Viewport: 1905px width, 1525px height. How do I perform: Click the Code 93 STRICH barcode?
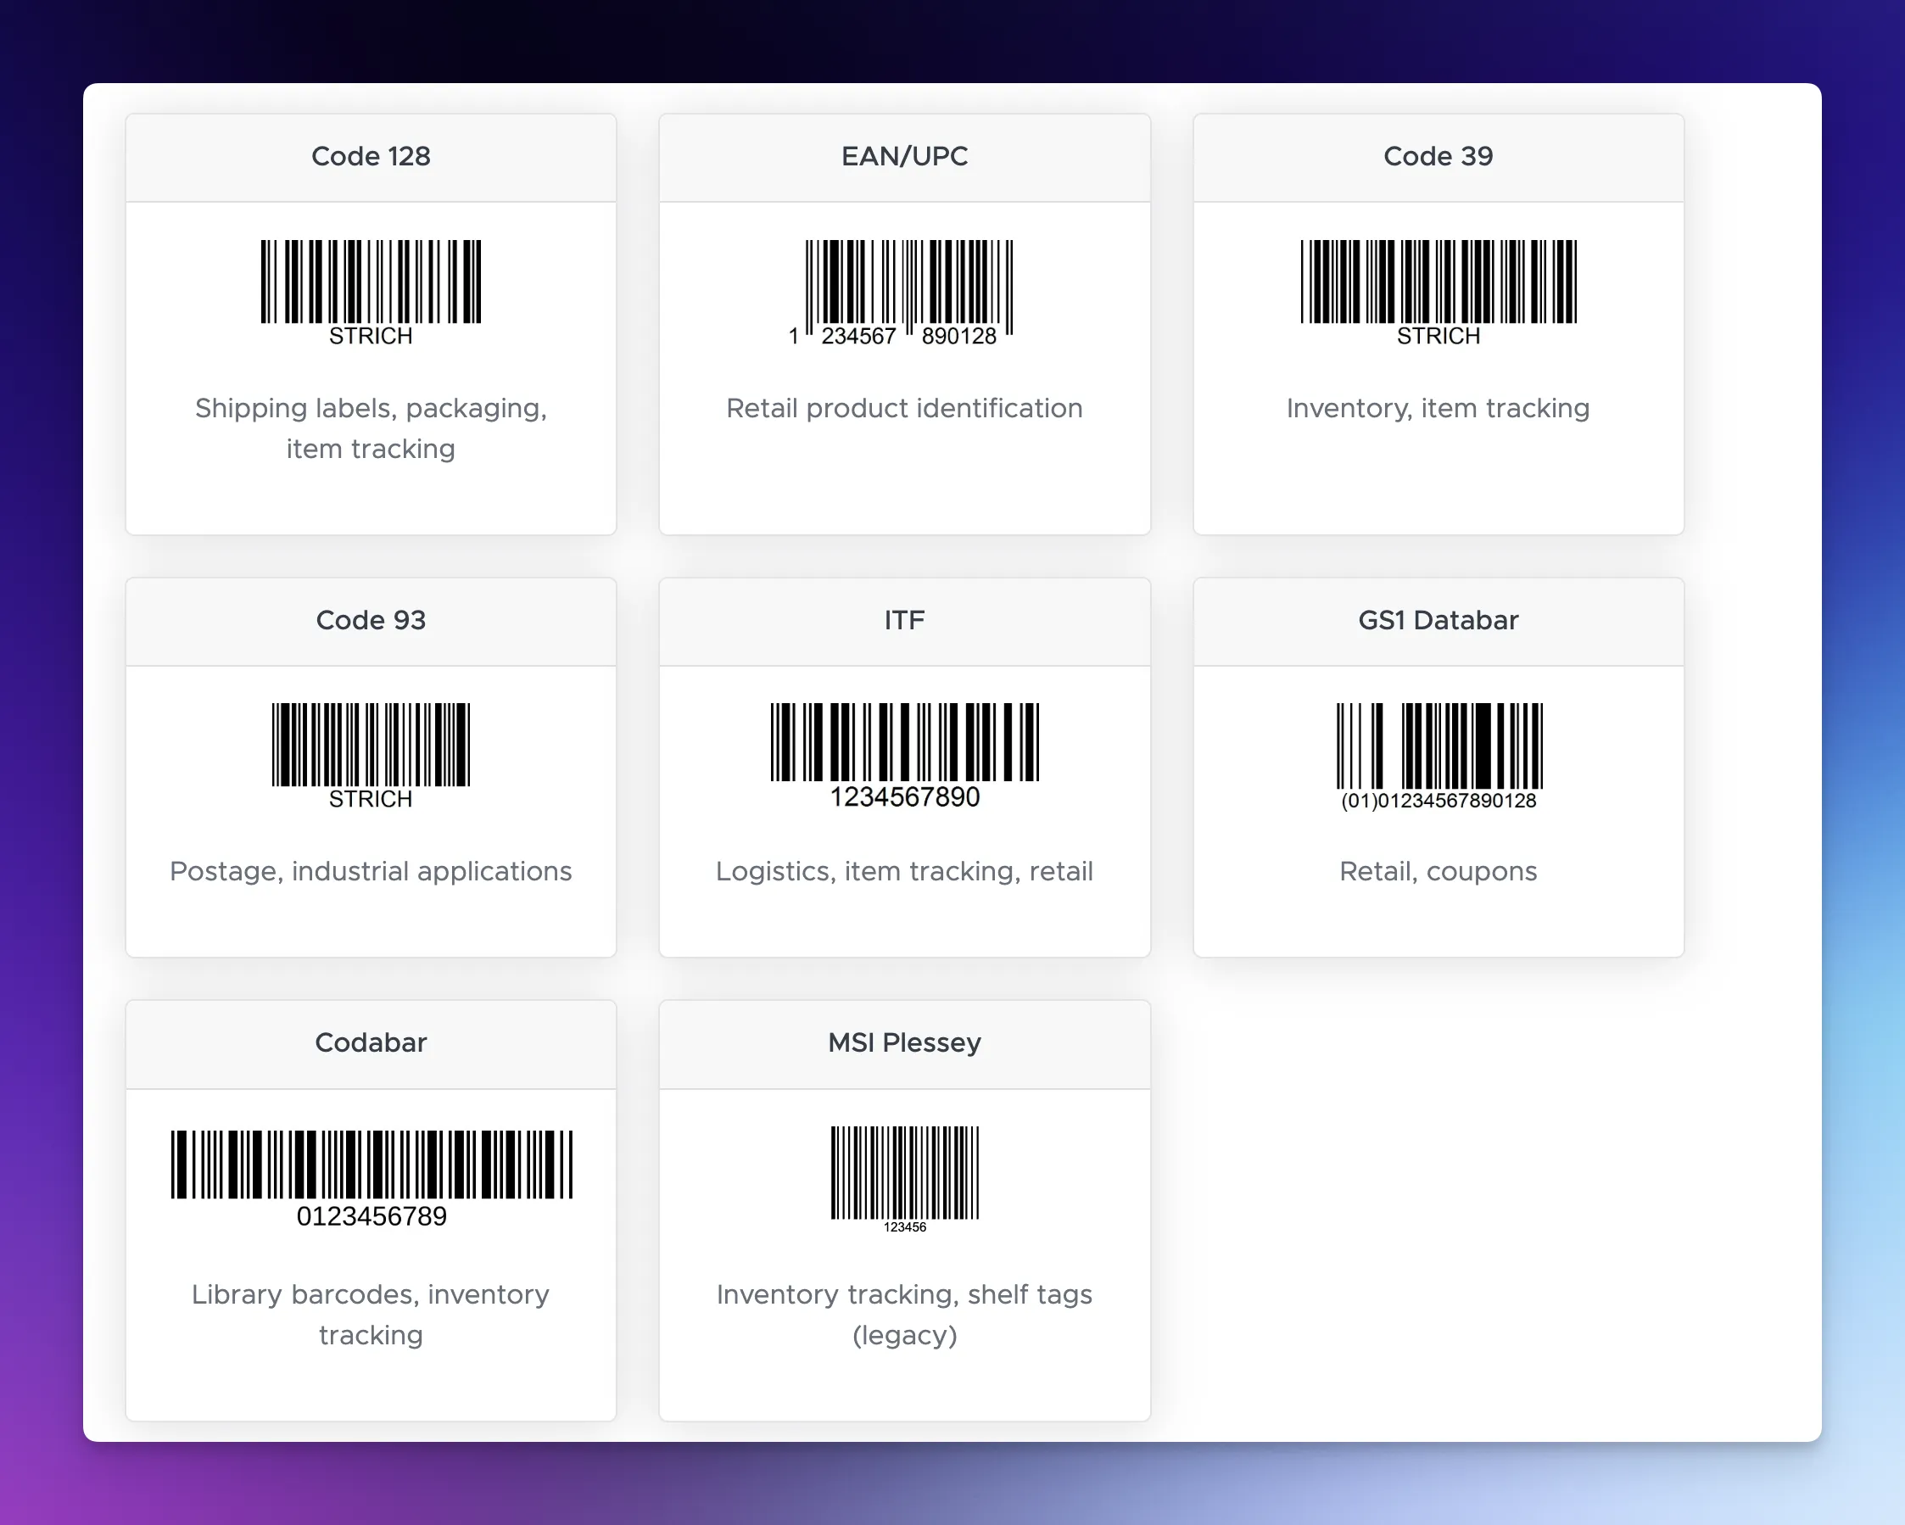pyautogui.click(x=372, y=746)
